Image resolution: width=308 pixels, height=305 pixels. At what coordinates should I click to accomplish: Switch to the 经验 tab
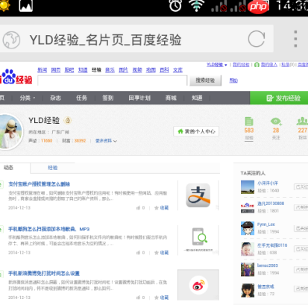coord(53,168)
